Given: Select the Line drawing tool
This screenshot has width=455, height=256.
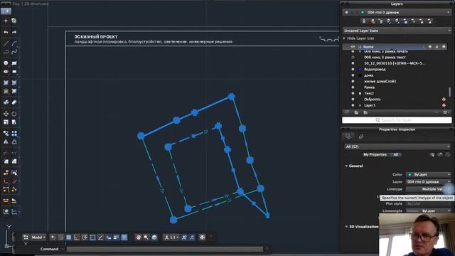Looking at the screenshot, I should (x=6, y=44).
